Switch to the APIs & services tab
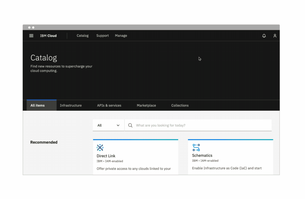305x199 pixels. (109, 106)
